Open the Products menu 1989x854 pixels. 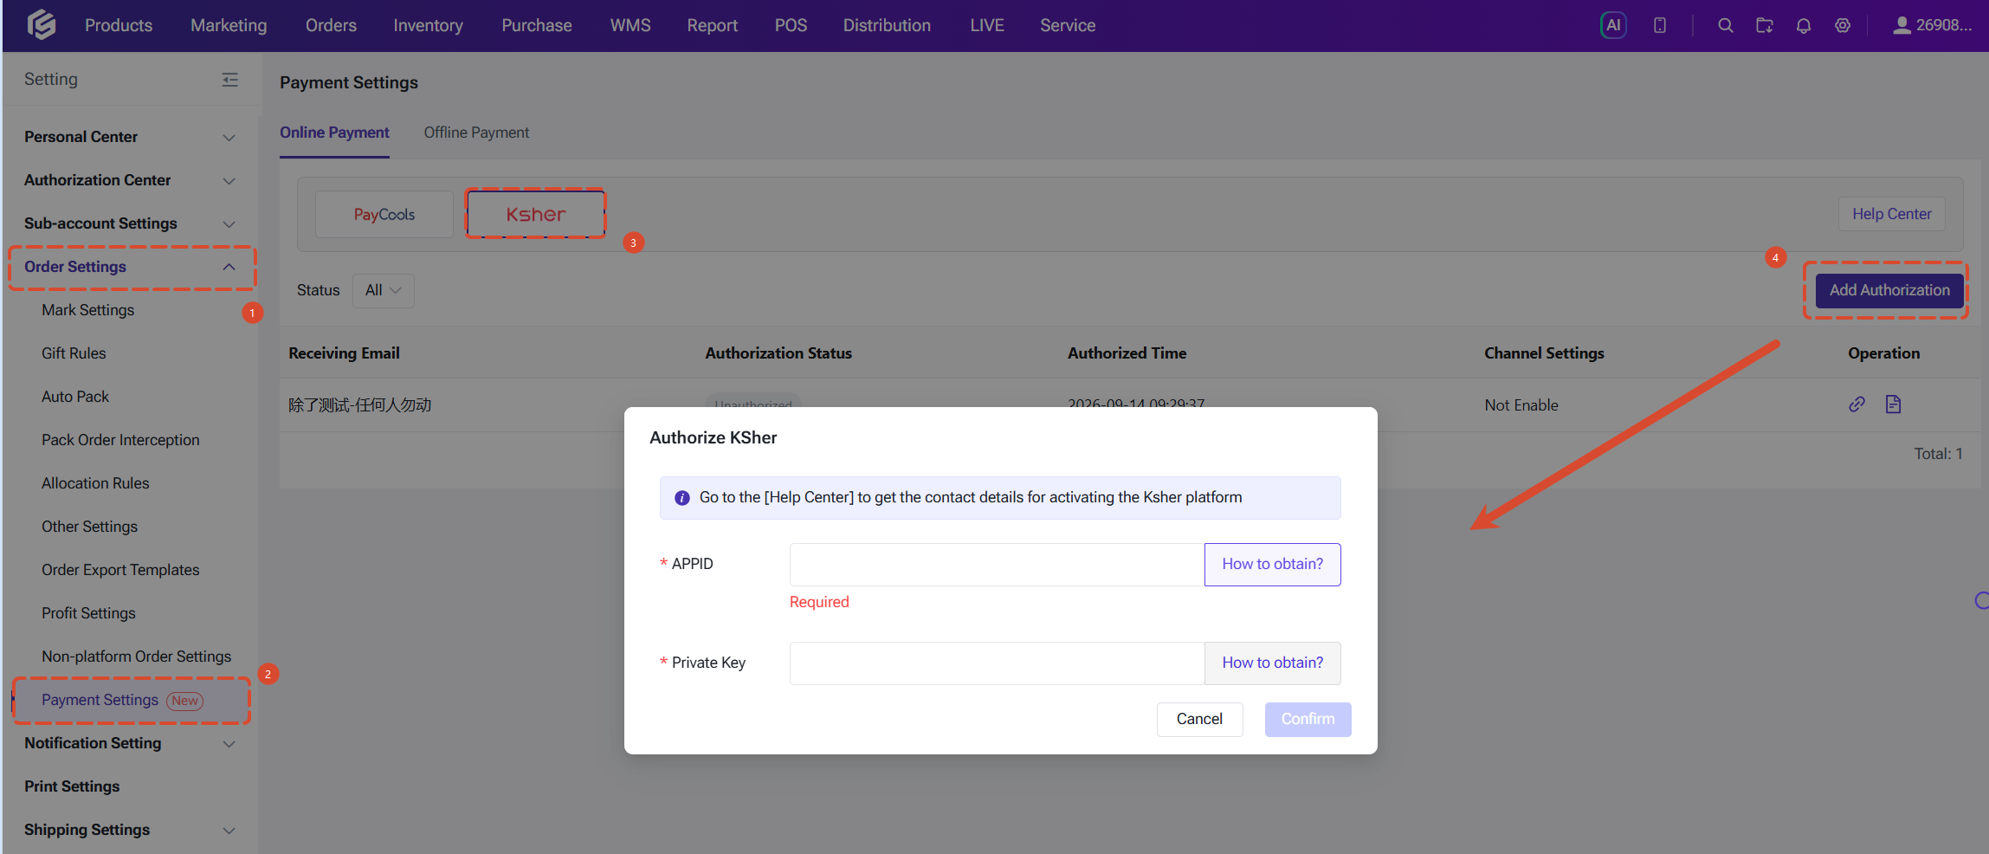click(119, 25)
